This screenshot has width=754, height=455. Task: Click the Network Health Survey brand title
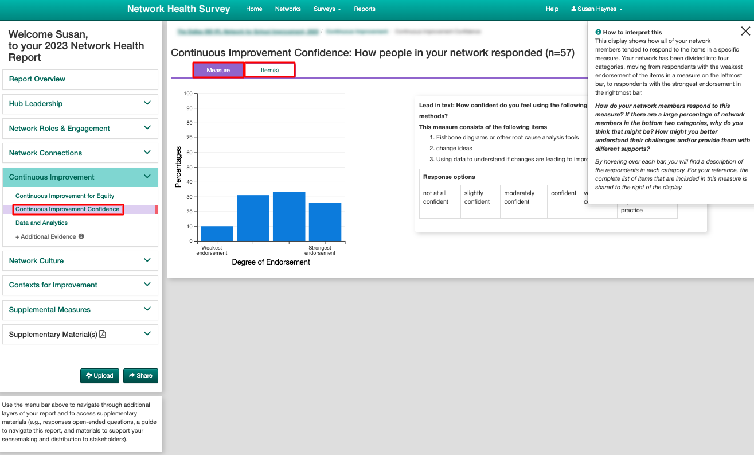tap(179, 9)
